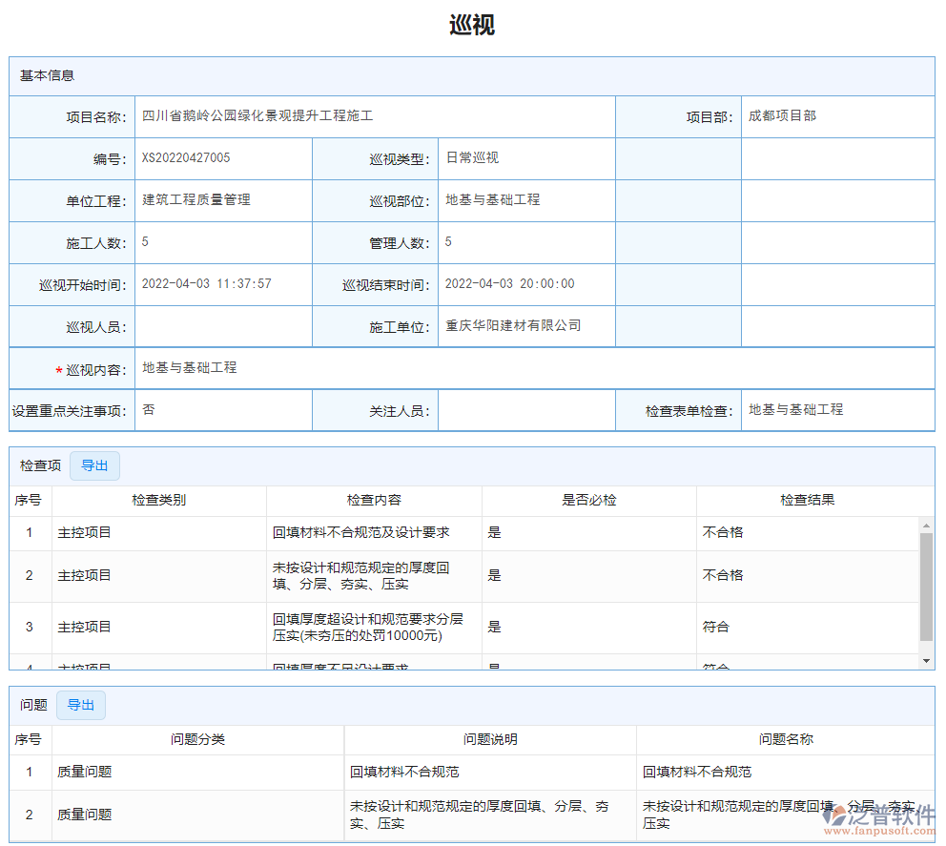Screen dimensions: 946x846
Task: Select the empty 关注人员 field
Action: 527,410
